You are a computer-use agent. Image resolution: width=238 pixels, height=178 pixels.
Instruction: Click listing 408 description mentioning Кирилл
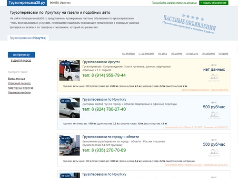[x=127, y=68]
